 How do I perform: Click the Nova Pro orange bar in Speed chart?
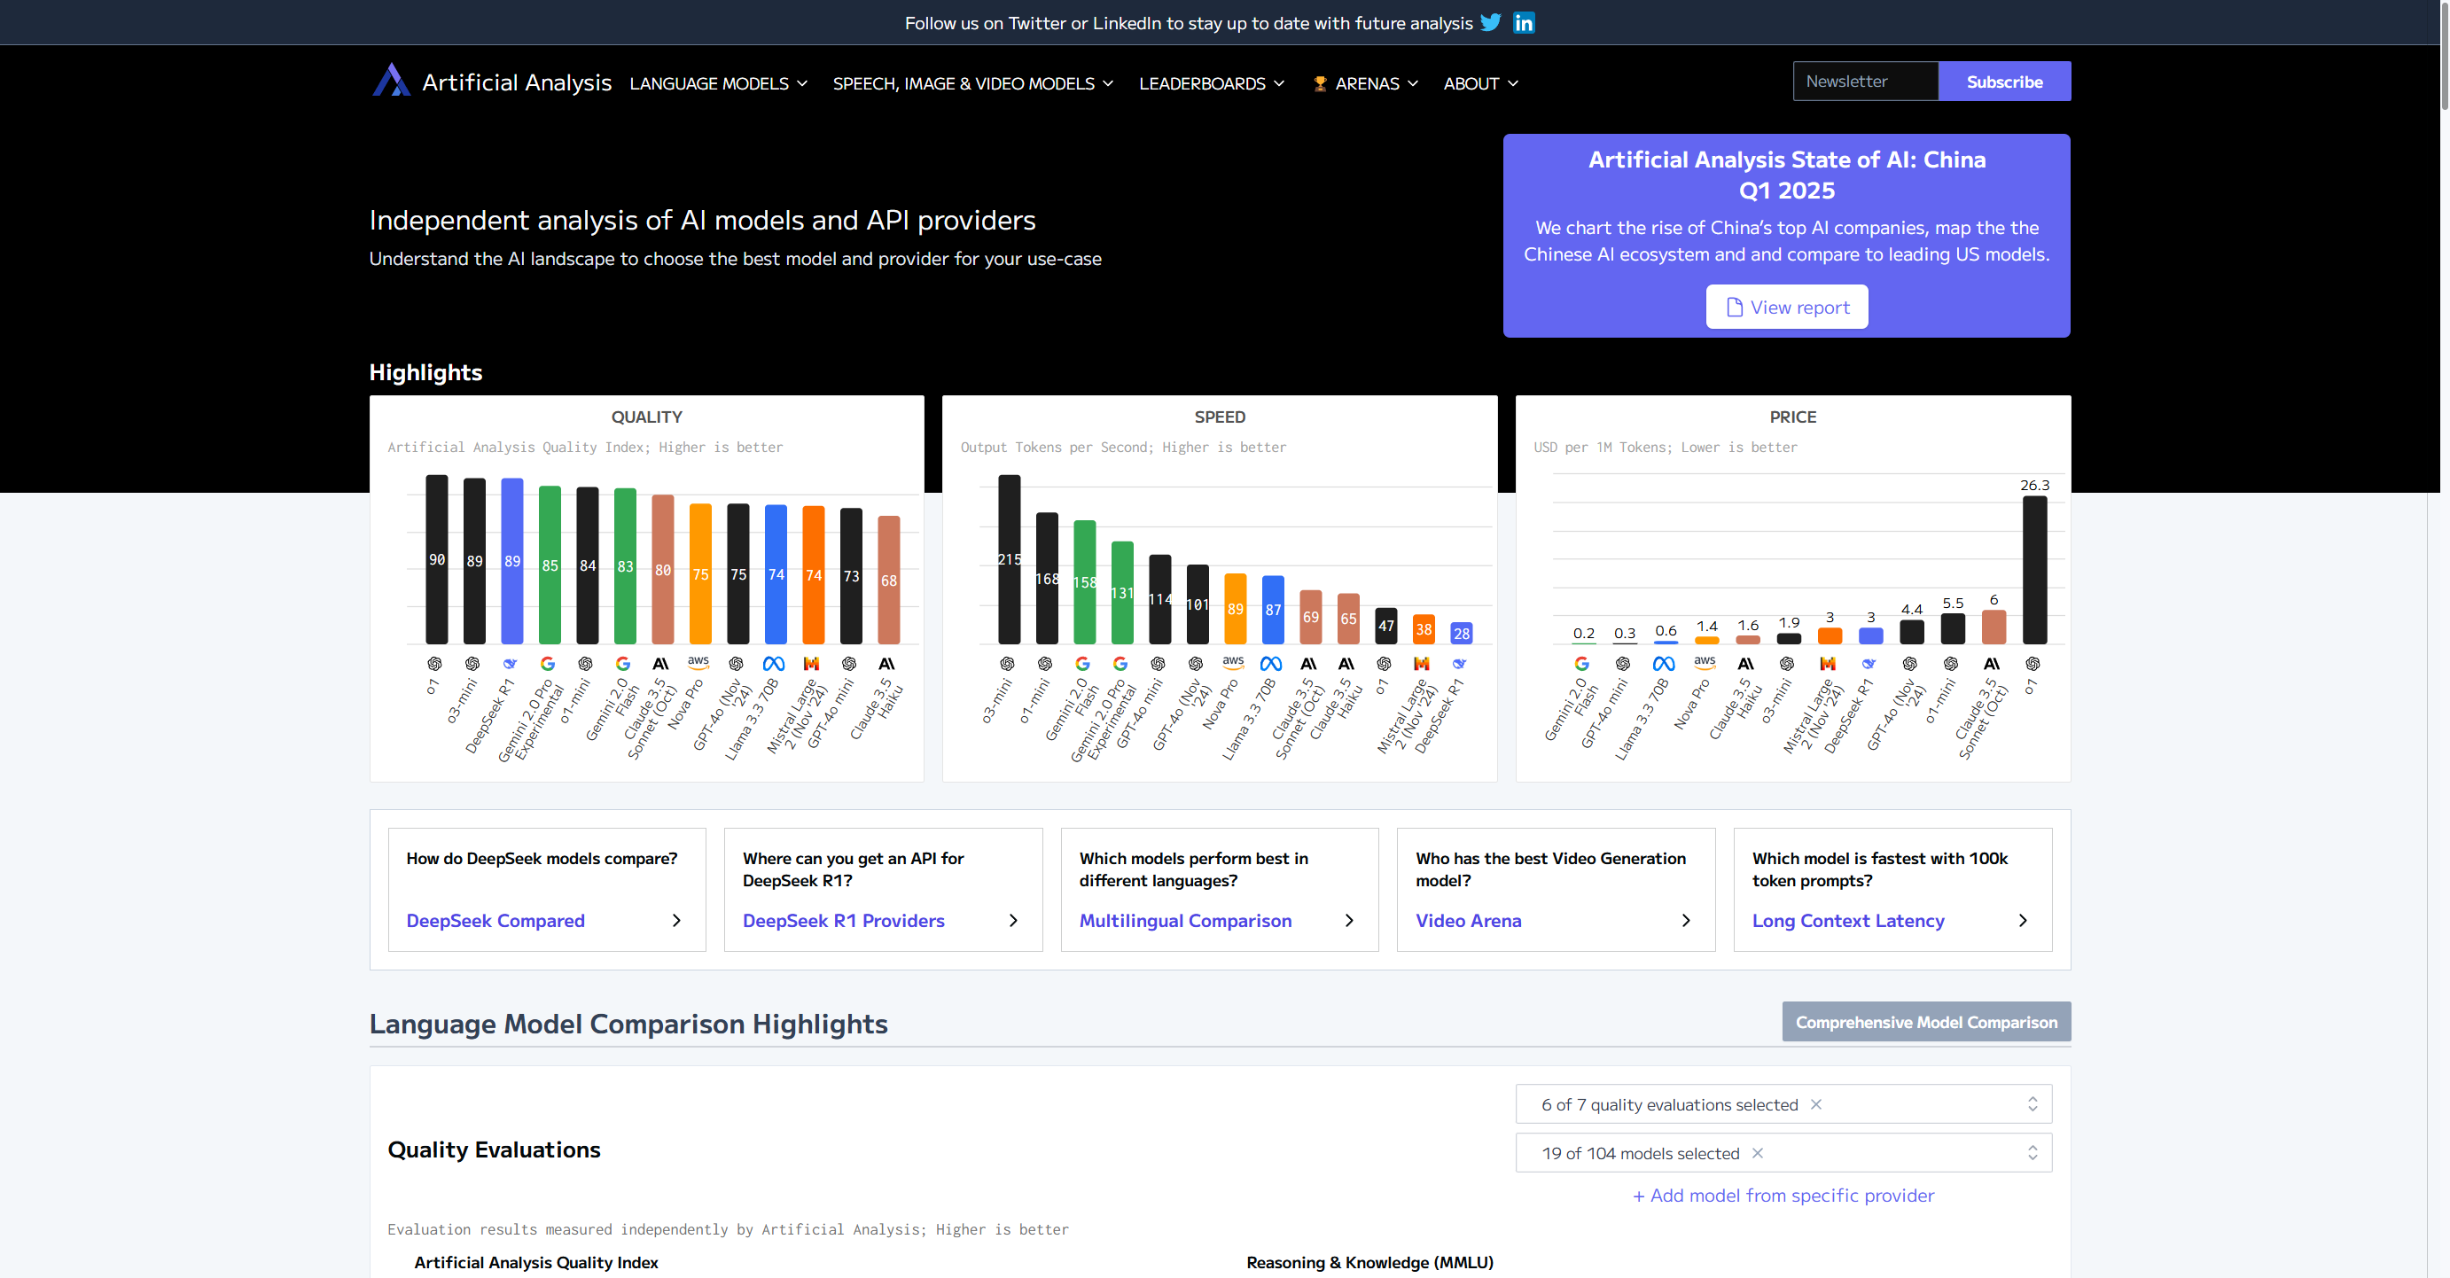coord(1235,609)
